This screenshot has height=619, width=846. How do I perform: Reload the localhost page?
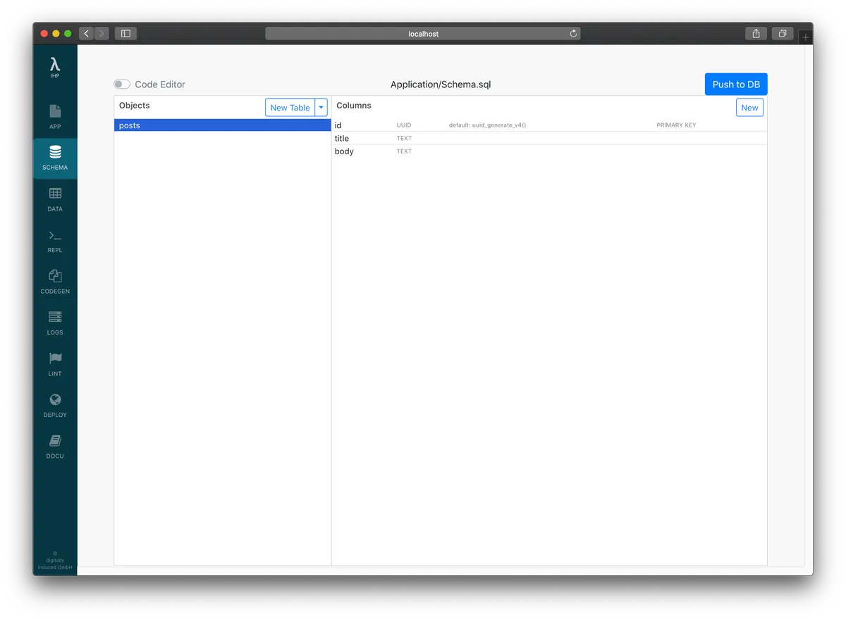coord(573,33)
